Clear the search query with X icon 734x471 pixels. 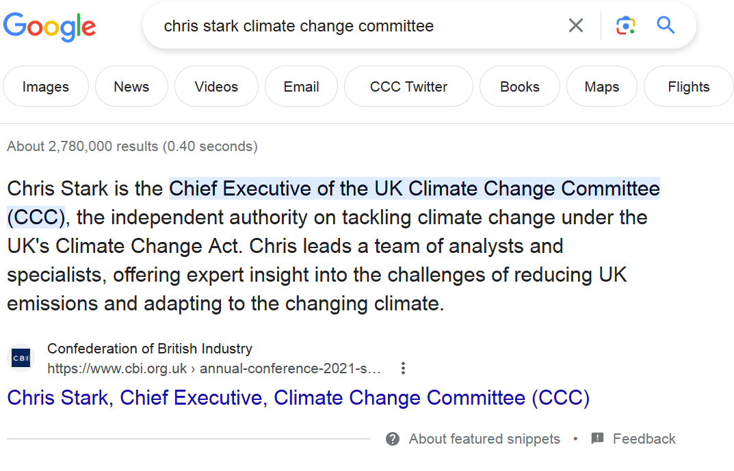click(576, 26)
